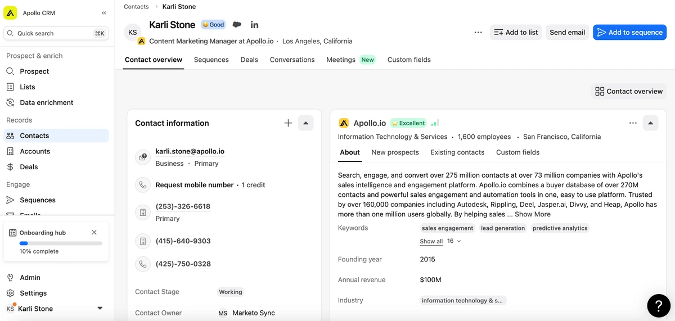This screenshot has height=321, width=675.
Task: Open contact more options ellipsis
Action: tap(478, 33)
